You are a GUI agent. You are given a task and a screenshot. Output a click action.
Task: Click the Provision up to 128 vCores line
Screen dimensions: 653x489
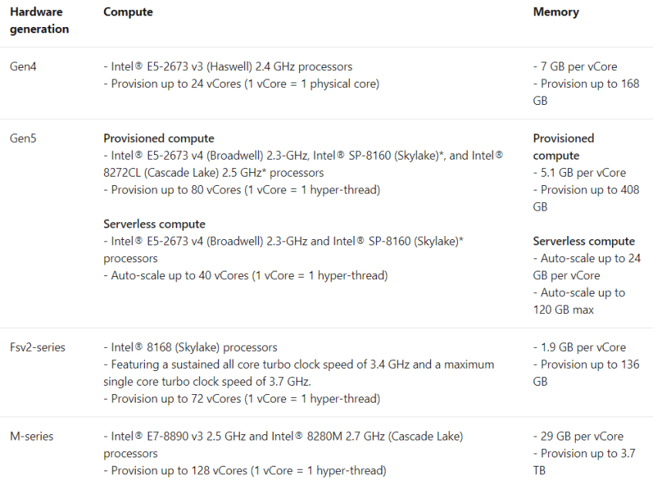pyautogui.click(x=244, y=470)
